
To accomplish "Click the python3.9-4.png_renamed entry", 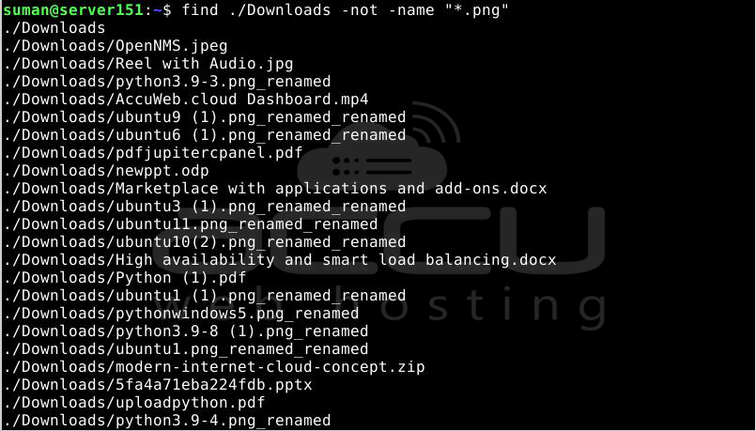I will [x=167, y=421].
